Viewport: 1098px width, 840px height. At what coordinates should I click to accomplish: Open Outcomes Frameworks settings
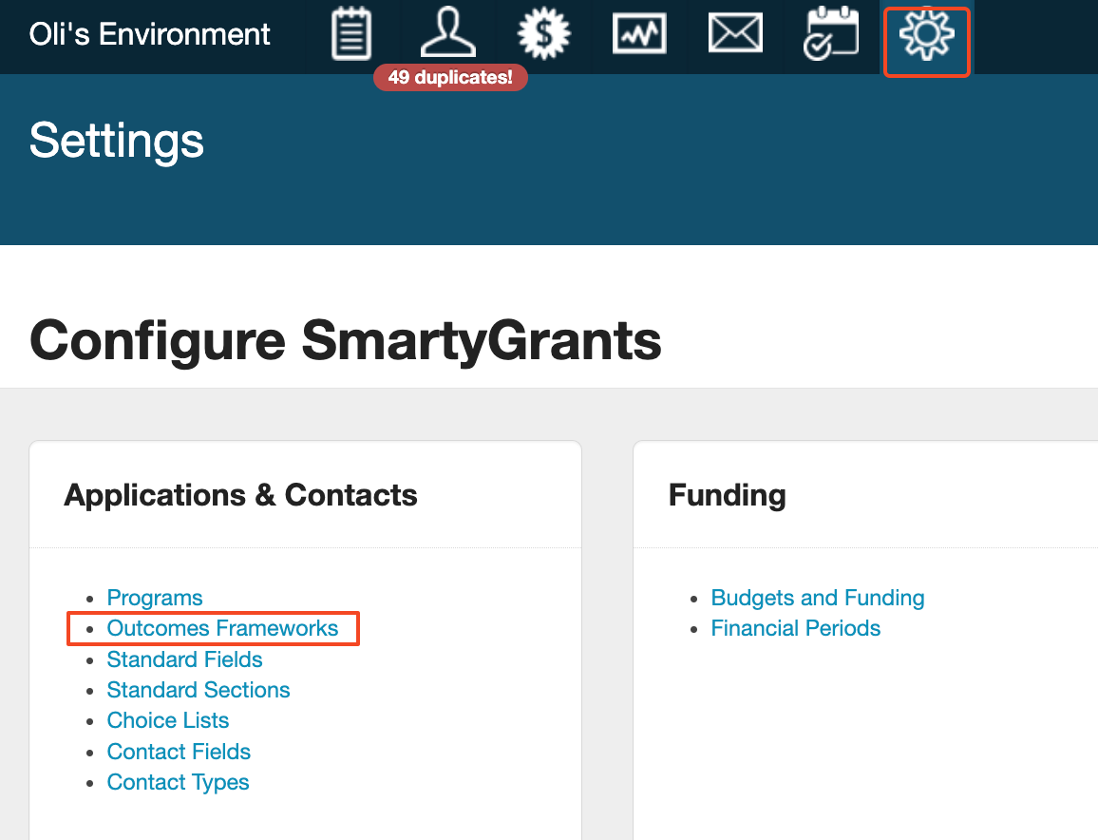[222, 628]
